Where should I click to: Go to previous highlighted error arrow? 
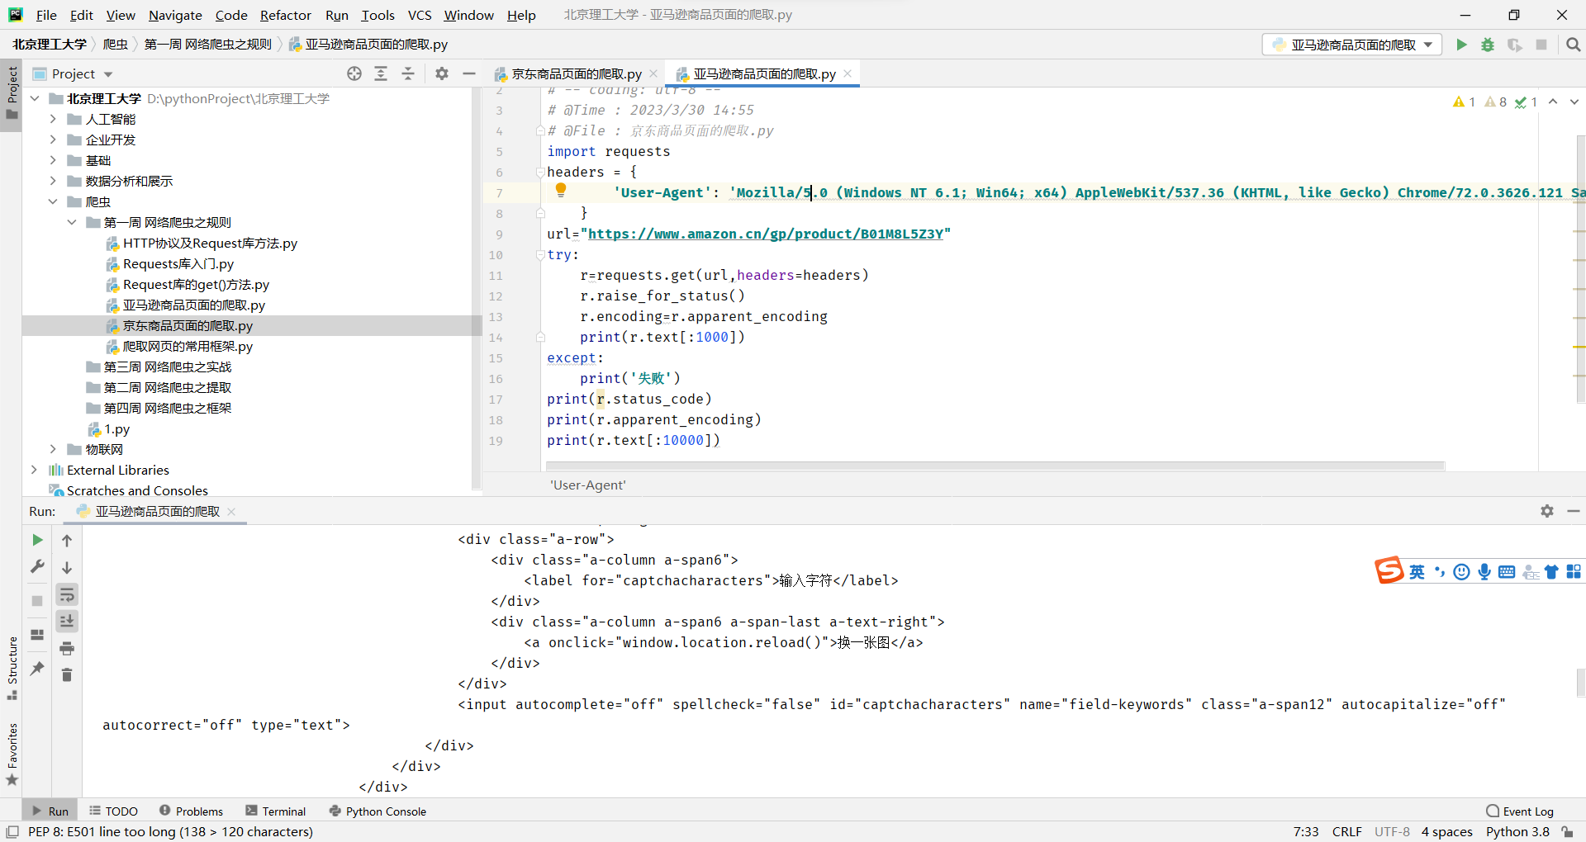[x=1553, y=102]
